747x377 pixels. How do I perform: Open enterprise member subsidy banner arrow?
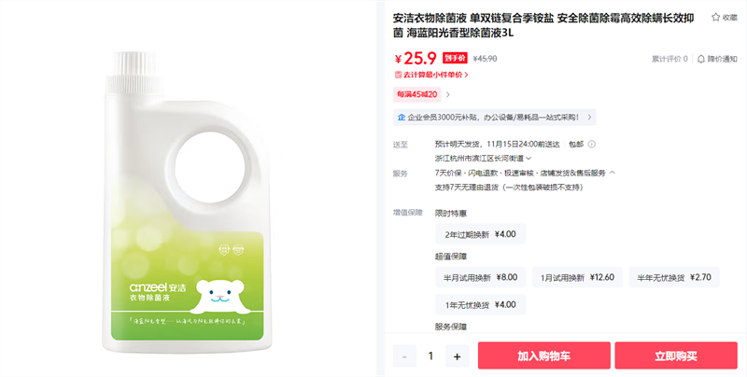pos(589,117)
